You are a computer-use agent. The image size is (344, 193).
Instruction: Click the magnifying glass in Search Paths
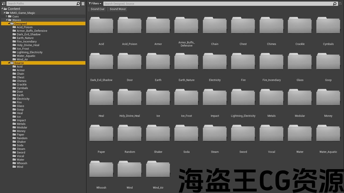[78, 3]
